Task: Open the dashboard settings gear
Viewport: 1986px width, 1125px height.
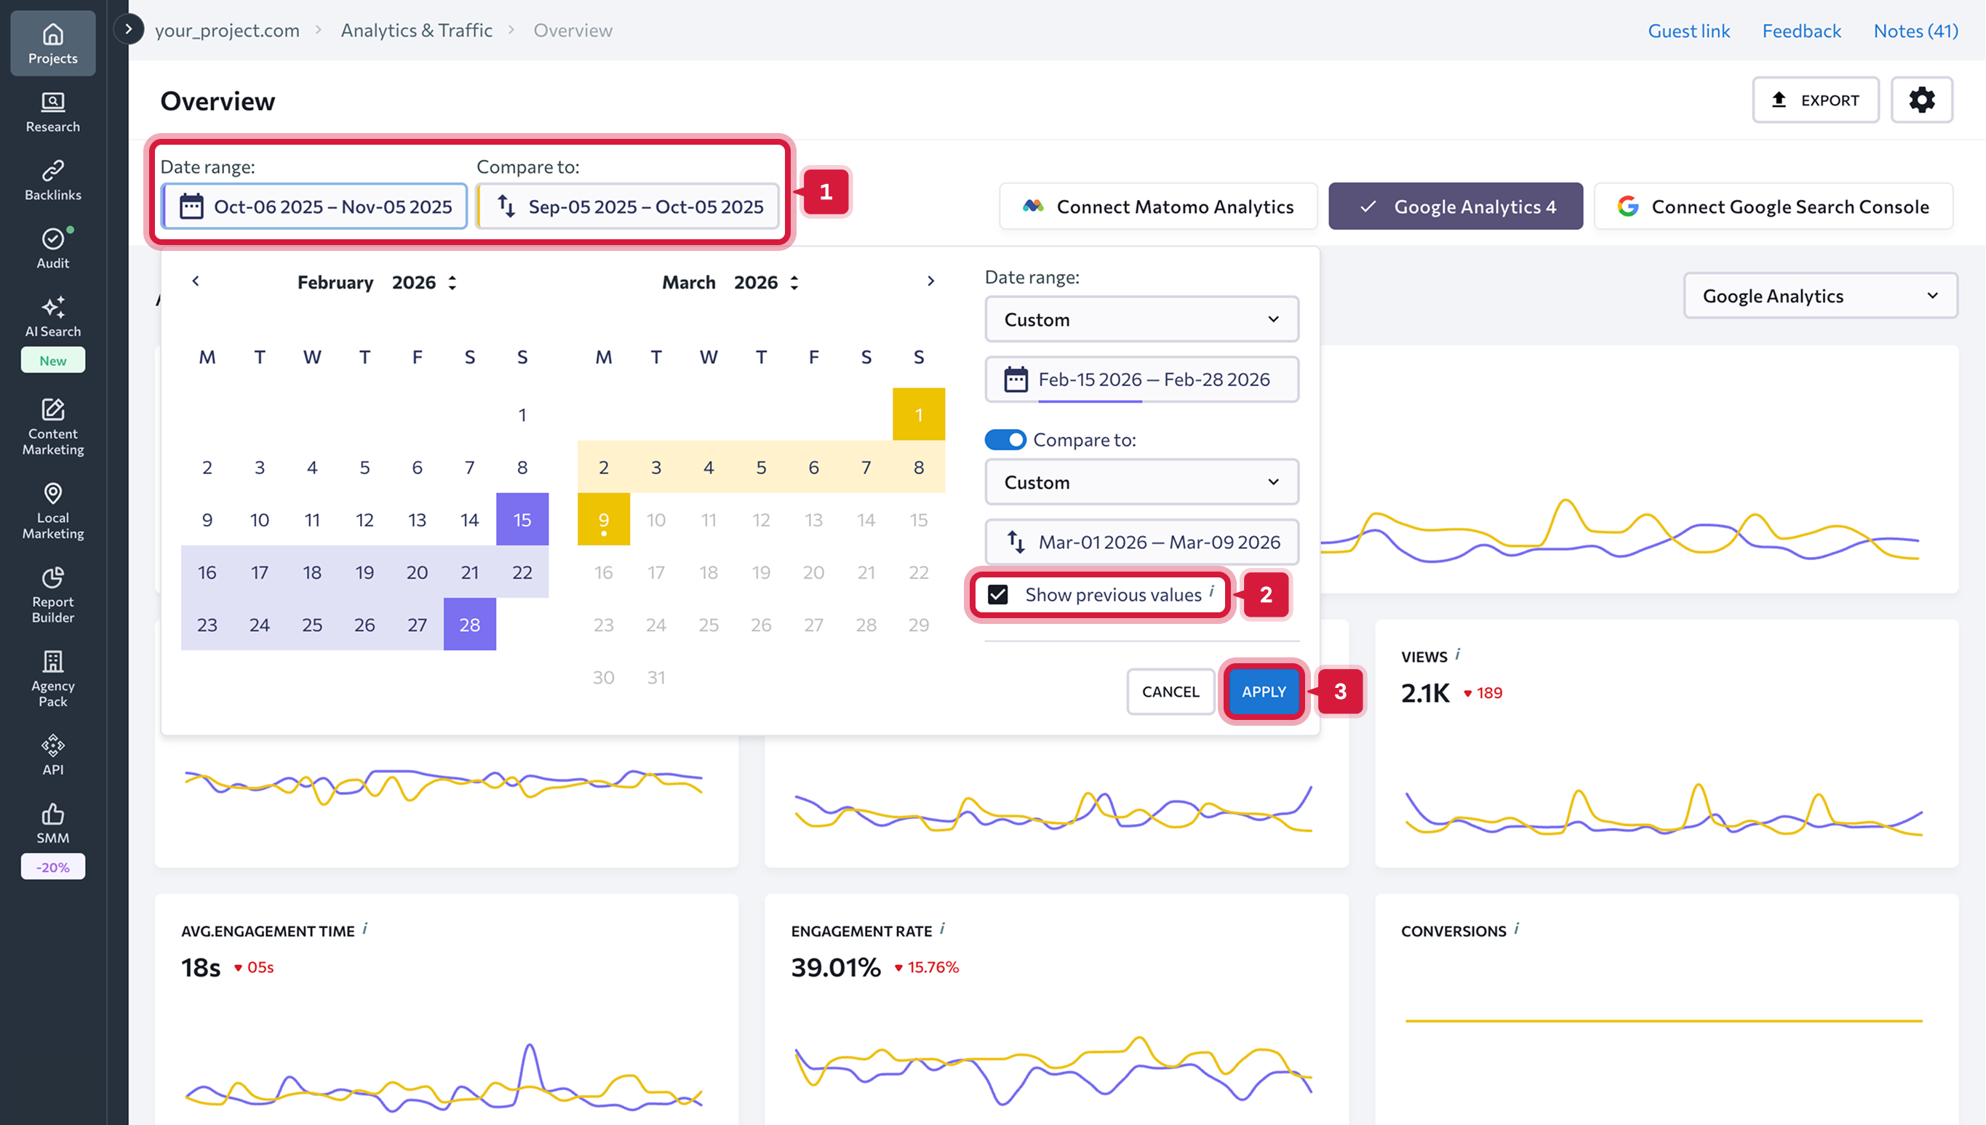Action: coord(1922,100)
